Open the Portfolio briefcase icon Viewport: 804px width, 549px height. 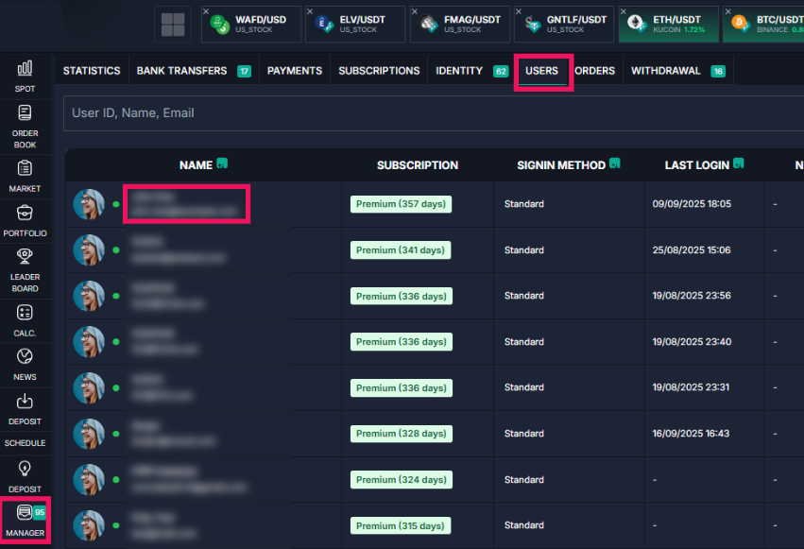[x=25, y=214]
